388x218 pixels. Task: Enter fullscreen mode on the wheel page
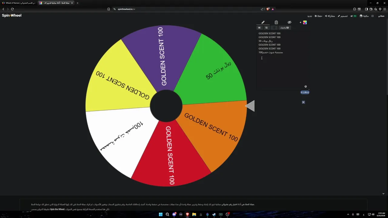[373, 16]
